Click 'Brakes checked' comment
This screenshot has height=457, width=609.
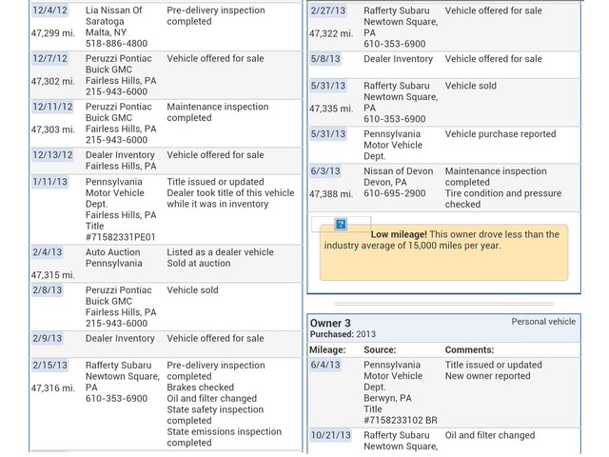tap(201, 387)
